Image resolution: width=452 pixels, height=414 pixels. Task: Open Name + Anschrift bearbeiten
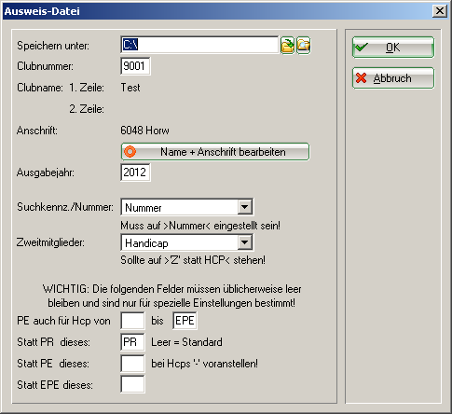(x=215, y=152)
